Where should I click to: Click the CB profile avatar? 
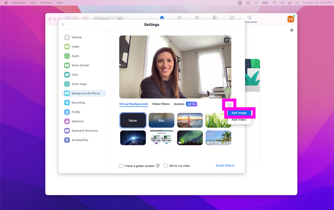pos(291,19)
